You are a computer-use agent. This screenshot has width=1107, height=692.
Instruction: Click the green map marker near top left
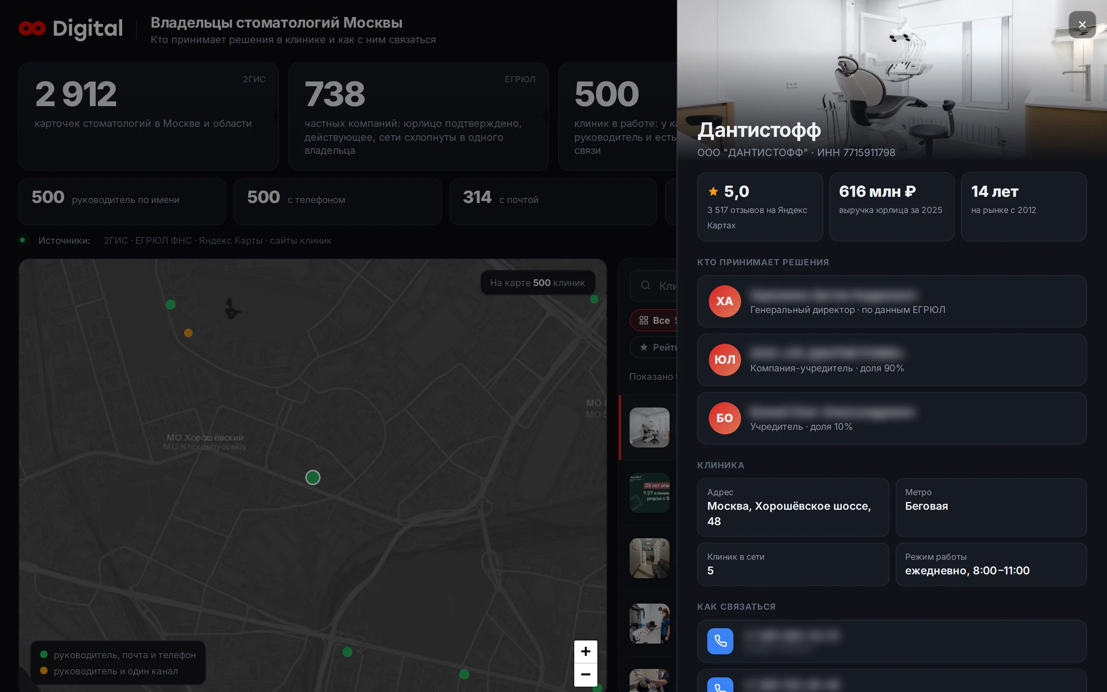tap(171, 304)
